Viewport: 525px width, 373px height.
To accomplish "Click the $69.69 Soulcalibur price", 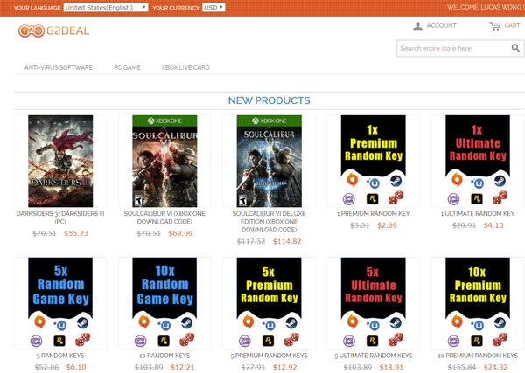I will click(180, 233).
